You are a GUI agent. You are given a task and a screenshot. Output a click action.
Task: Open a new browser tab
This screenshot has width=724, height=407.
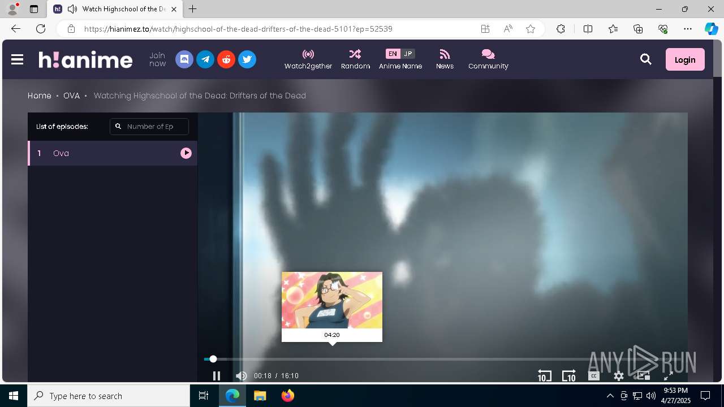193,9
